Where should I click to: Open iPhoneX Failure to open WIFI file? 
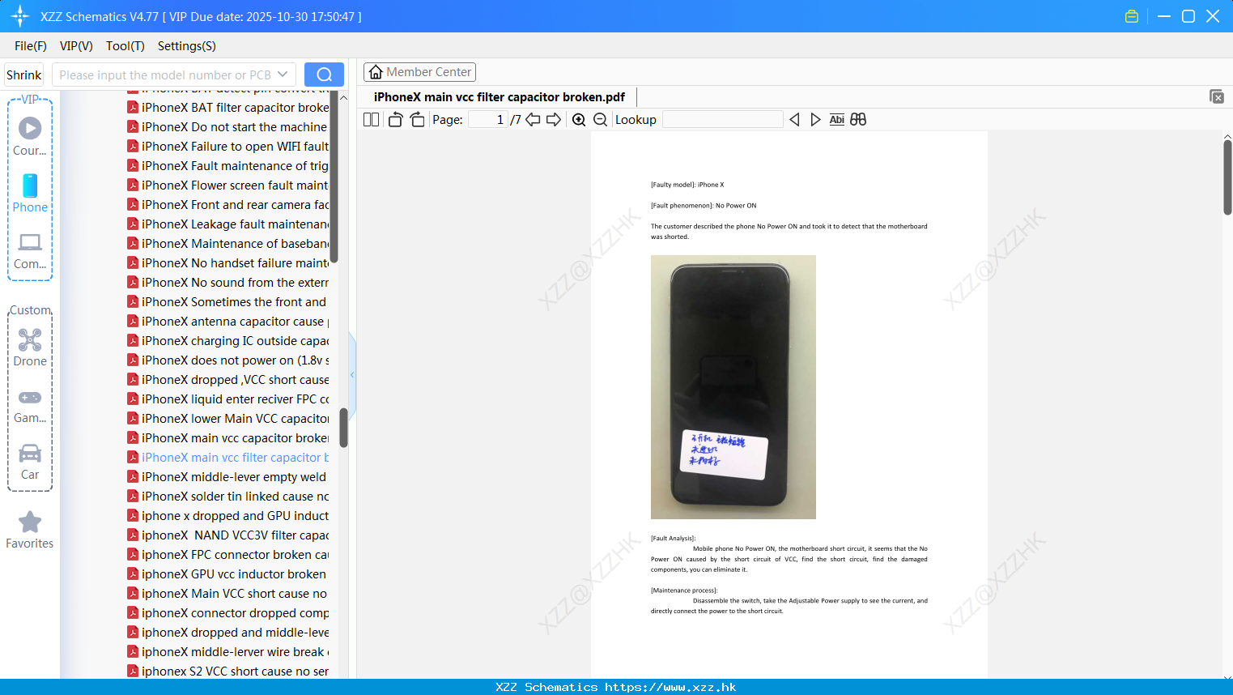tap(228, 146)
